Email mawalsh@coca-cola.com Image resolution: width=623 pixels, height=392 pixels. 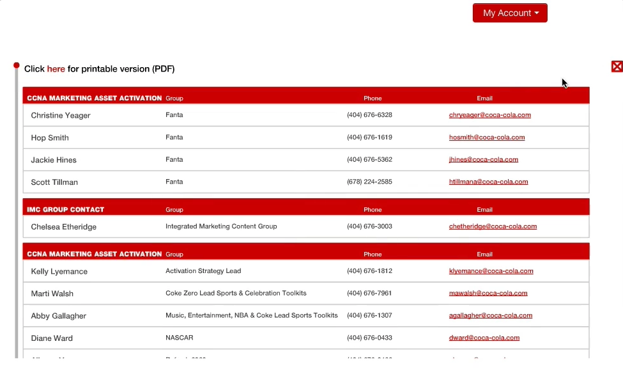click(488, 293)
